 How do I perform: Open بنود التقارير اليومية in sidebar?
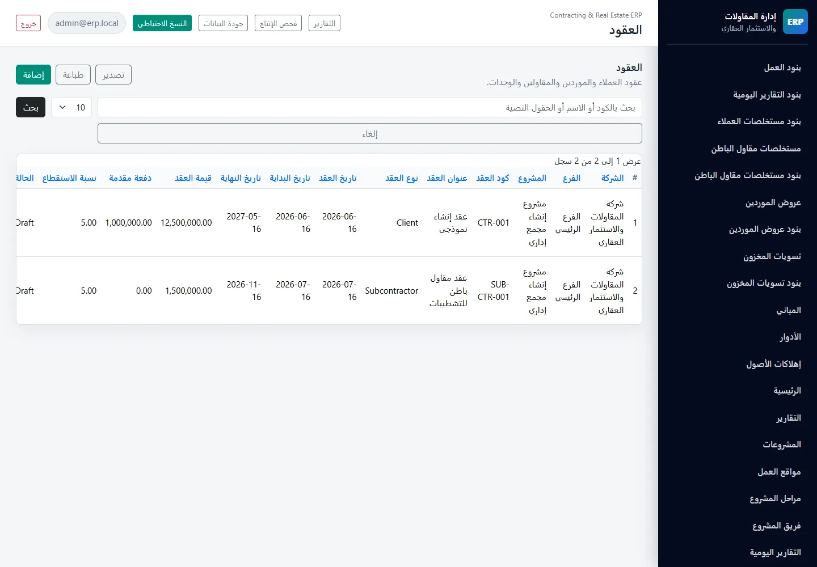tap(767, 95)
